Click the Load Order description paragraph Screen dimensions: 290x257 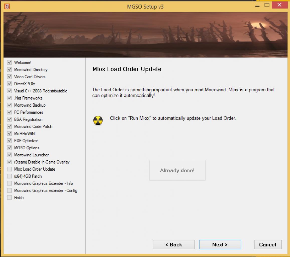[183, 93]
